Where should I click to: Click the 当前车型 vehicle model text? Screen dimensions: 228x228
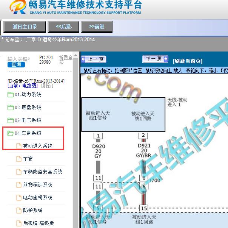coord(48,39)
